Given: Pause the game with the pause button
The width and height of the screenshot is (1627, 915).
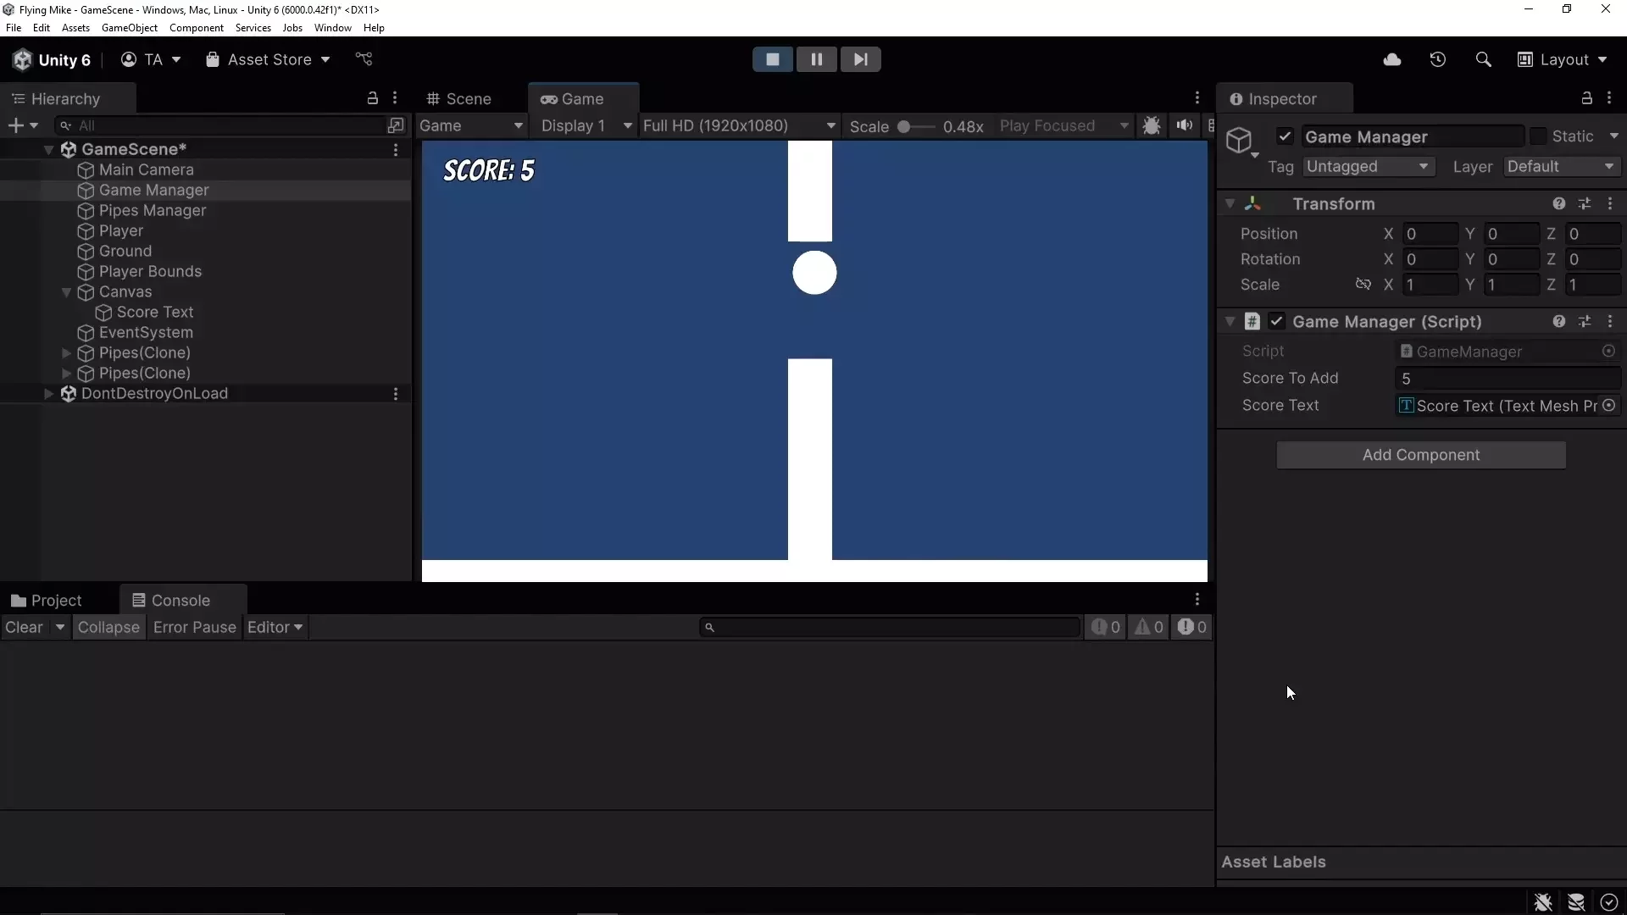Looking at the screenshot, I should [817, 59].
